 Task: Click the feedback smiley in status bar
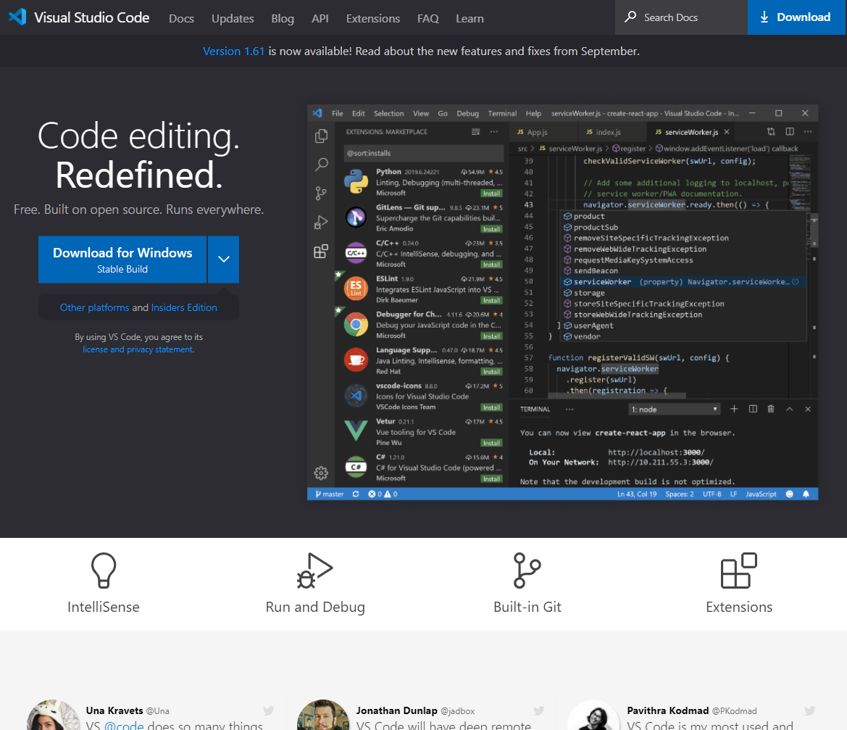point(789,494)
